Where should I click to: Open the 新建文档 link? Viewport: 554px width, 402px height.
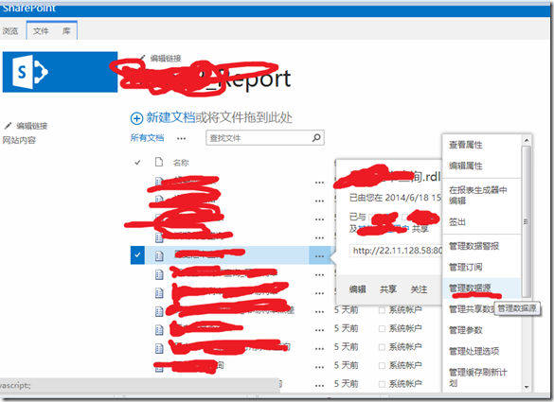pyautogui.click(x=170, y=117)
